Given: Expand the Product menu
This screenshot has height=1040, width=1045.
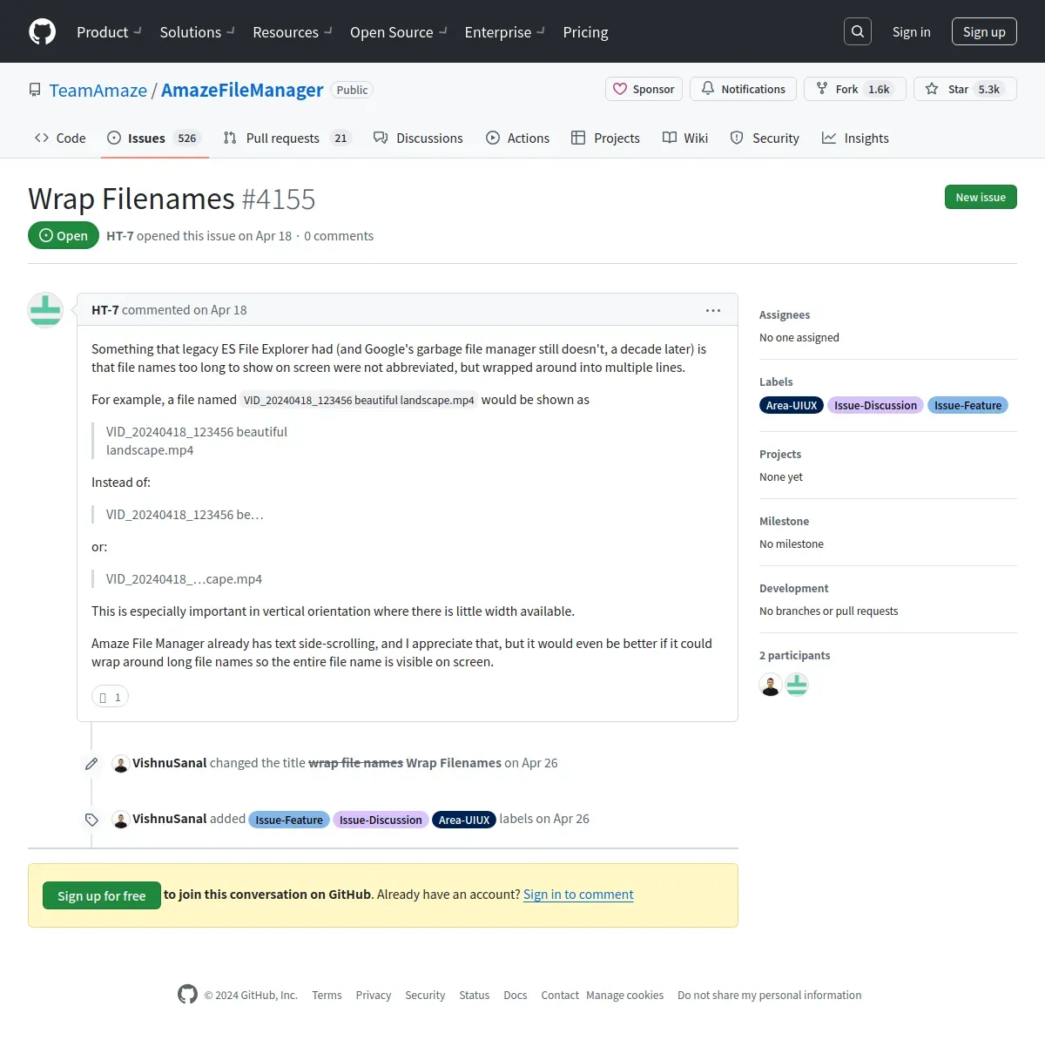Looking at the screenshot, I should click(109, 32).
